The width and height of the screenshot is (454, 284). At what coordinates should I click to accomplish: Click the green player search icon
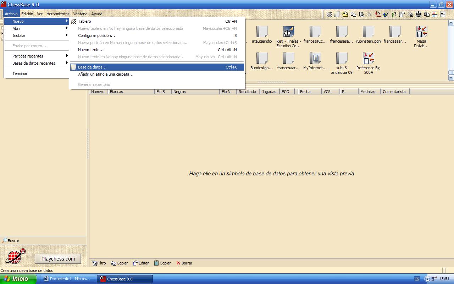pyautogui.click(x=394, y=14)
